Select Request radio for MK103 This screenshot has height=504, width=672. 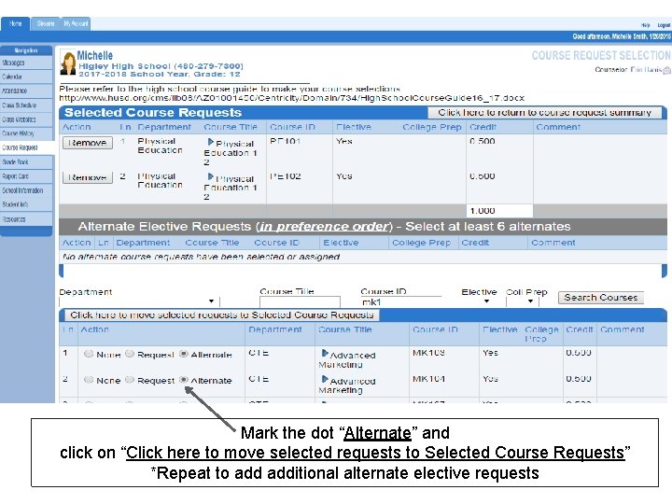tap(130, 354)
